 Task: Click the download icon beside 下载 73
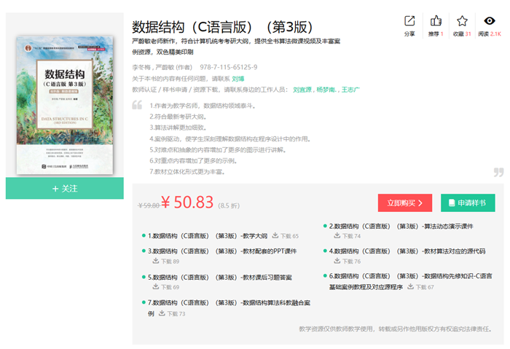click(x=162, y=313)
